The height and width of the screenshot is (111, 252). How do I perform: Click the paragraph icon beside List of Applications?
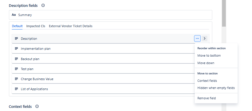(16, 89)
